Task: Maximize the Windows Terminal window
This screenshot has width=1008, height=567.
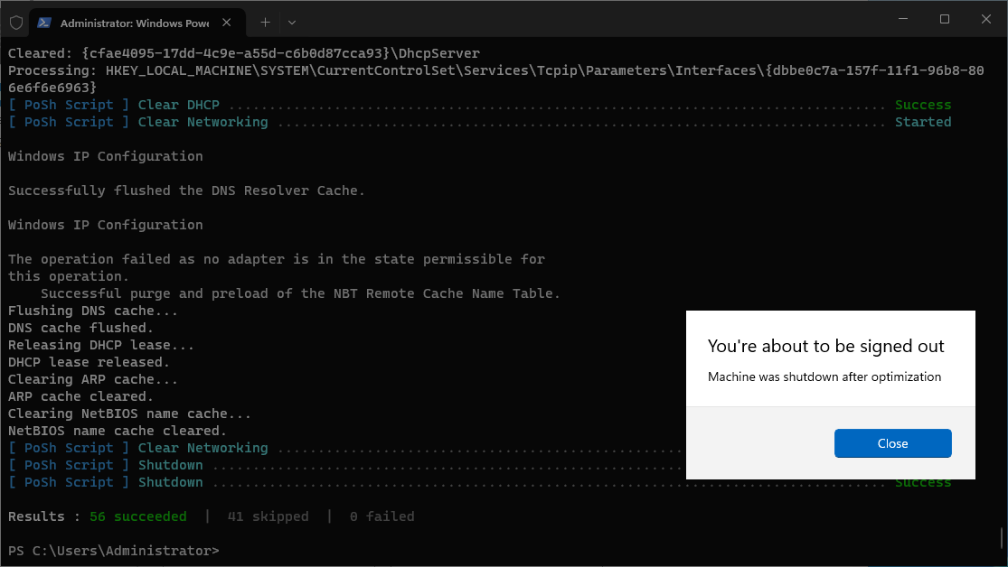Action: click(x=945, y=19)
